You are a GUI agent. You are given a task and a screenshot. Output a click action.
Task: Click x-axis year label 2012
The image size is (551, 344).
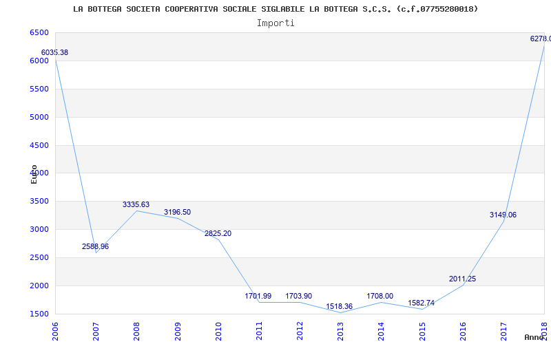point(300,331)
